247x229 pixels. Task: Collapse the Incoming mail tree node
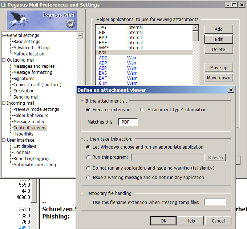(x=4, y=103)
